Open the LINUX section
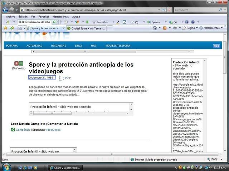Image resolution: width=229 pixels, height=171 pixels. click(x=78, y=46)
